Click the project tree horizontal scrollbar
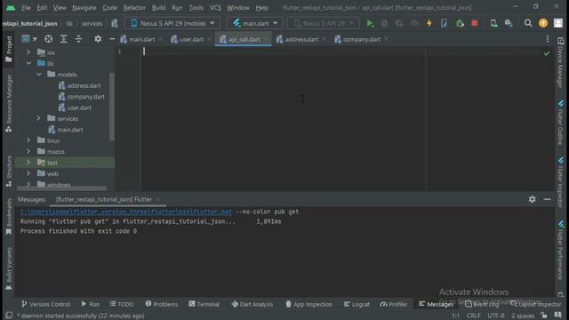This screenshot has width=569, height=320. click(x=61, y=188)
